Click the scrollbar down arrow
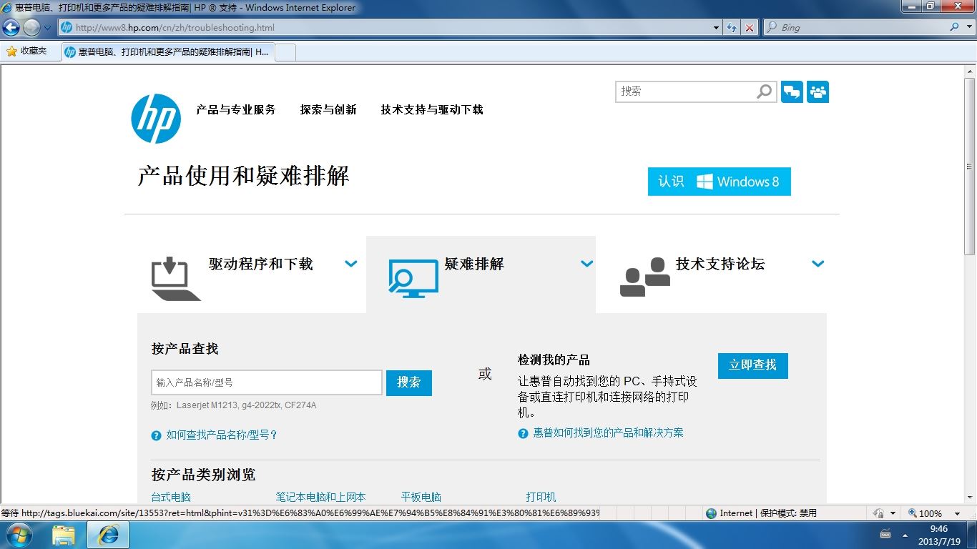 click(971, 498)
